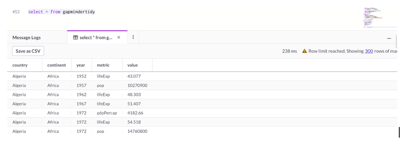Click the results vertical scrollbar handle
This screenshot has width=400, height=142.
point(399,131)
